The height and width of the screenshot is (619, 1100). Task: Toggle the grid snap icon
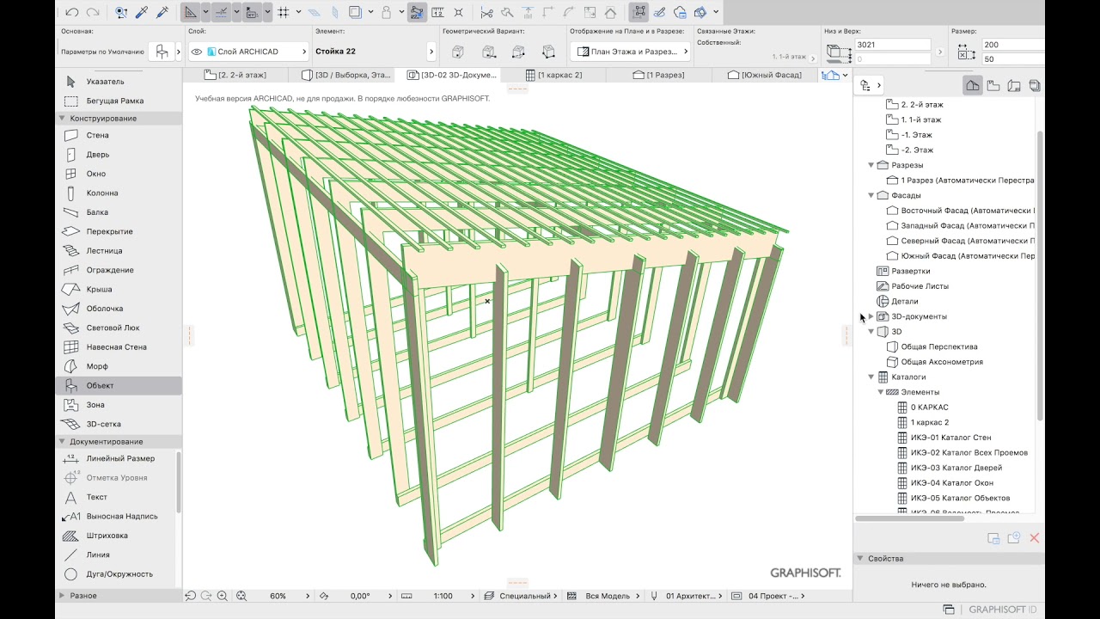coord(283,12)
